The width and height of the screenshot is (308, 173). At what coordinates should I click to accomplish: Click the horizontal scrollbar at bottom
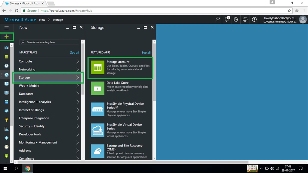[132, 162]
